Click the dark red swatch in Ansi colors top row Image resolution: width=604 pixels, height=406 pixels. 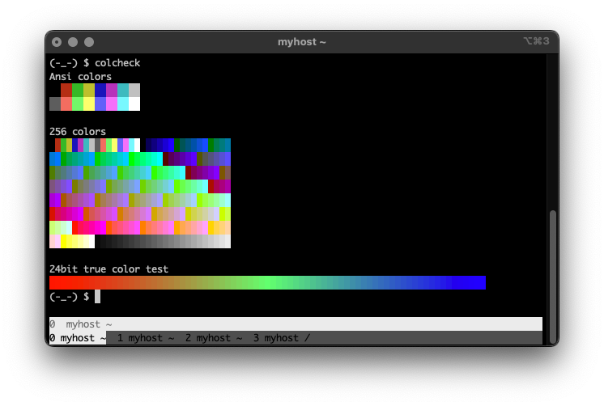point(66,90)
